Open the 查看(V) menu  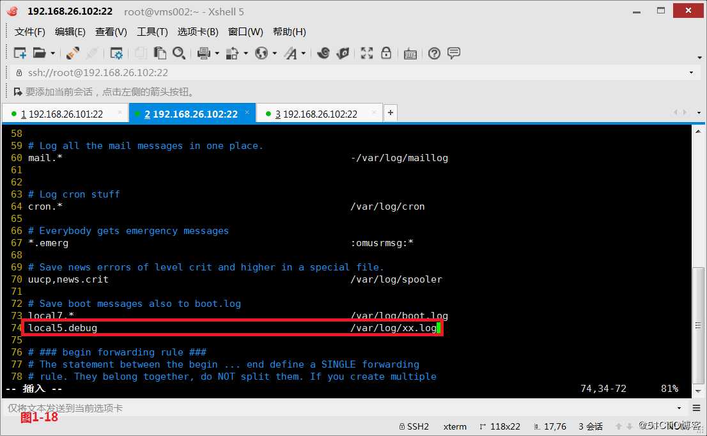coord(111,31)
